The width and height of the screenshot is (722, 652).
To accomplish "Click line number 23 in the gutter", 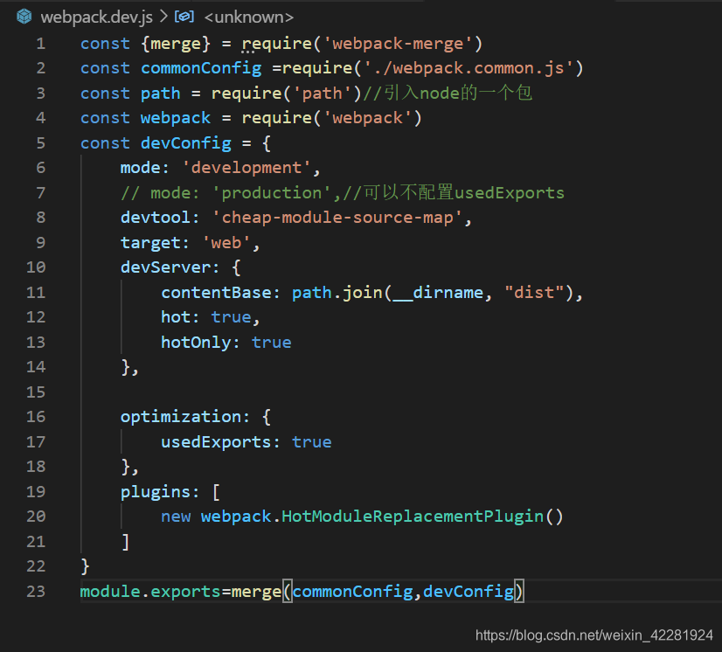I will 36,591.
